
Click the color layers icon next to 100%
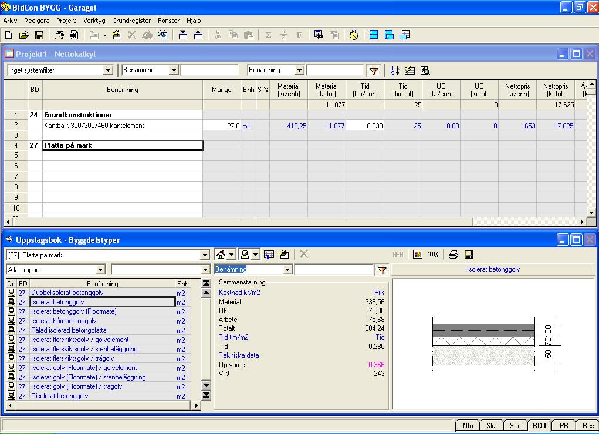[x=418, y=255]
